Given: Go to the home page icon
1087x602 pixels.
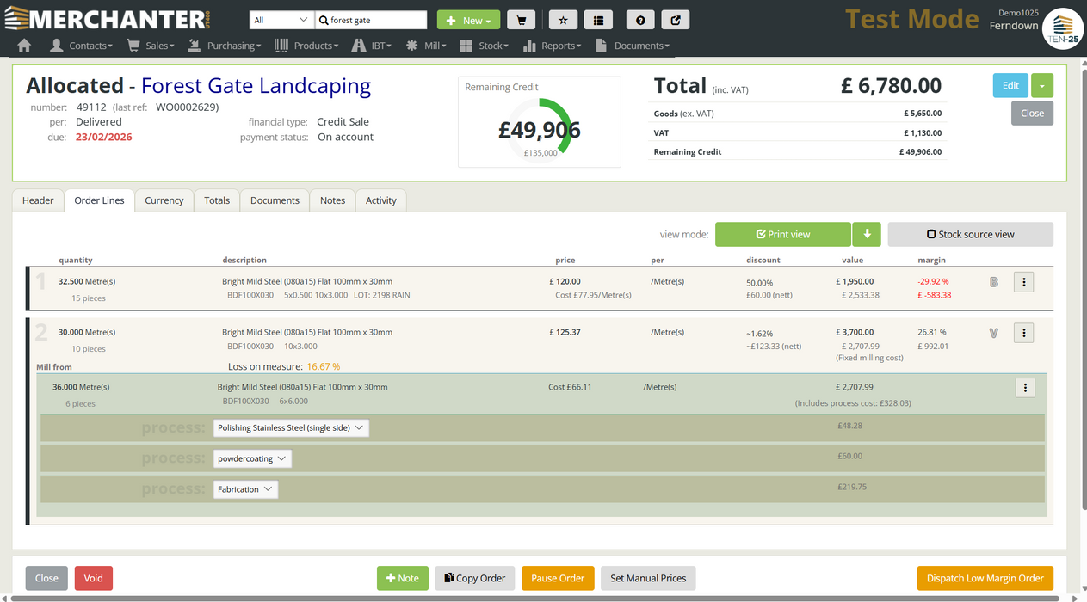Looking at the screenshot, I should pyautogui.click(x=24, y=46).
